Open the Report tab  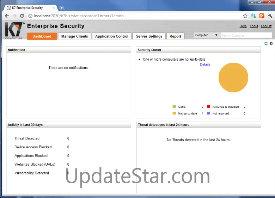click(x=175, y=36)
